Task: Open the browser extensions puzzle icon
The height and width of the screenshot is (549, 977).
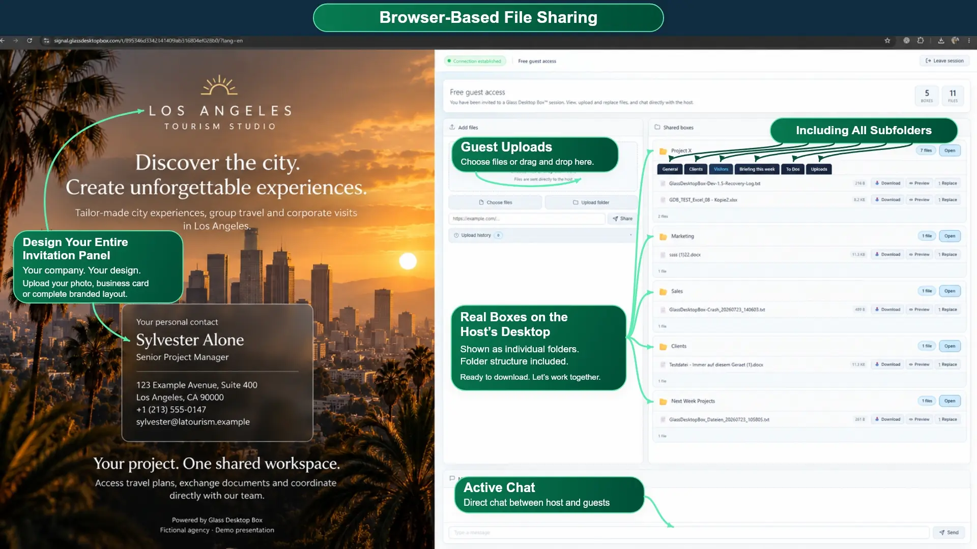Action: 921,41
